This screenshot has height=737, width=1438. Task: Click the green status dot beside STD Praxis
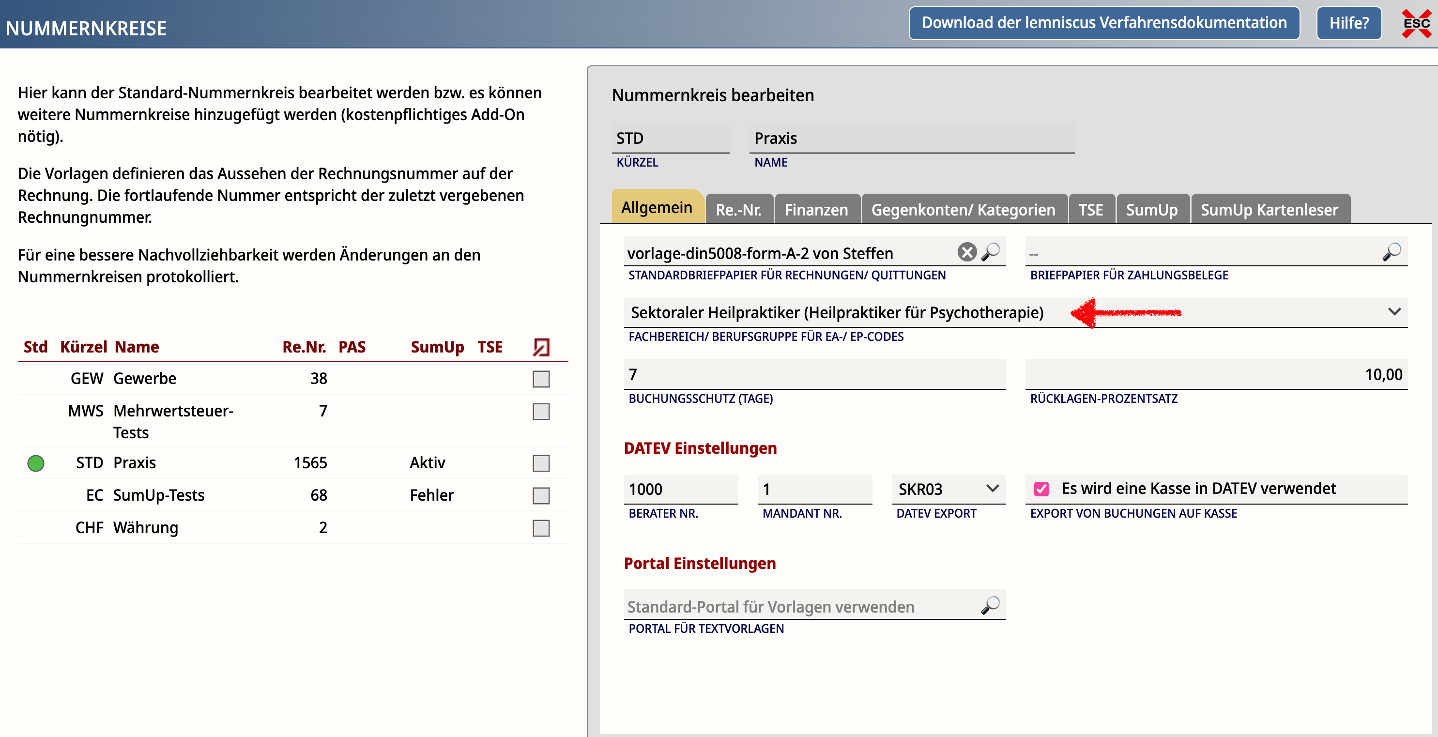pyautogui.click(x=35, y=462)
